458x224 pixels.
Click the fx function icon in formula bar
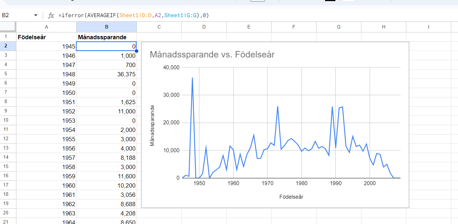click(51, 15)
